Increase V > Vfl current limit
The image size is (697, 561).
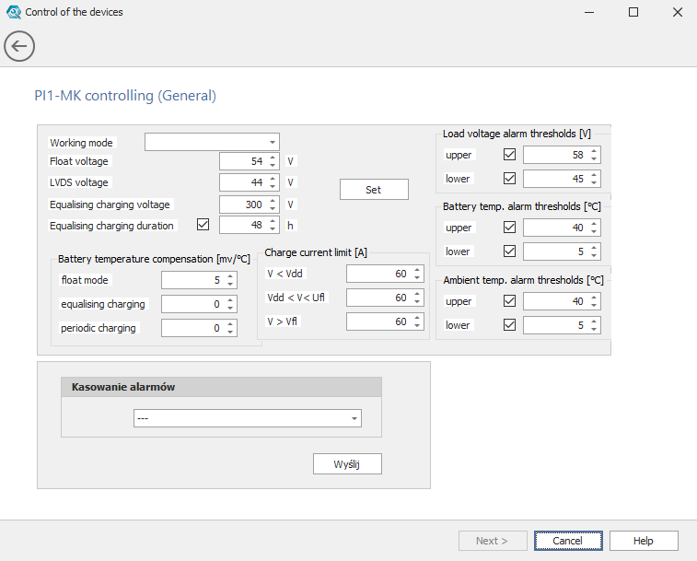tap(417, 318)
